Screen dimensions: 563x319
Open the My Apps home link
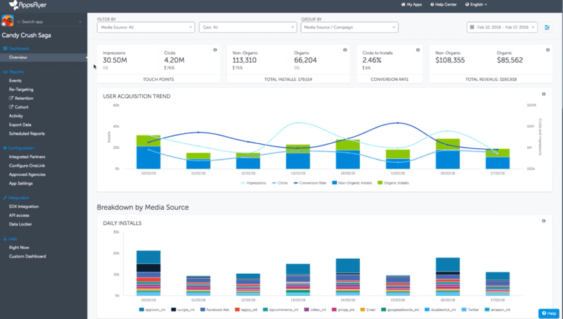click(411, 4)
